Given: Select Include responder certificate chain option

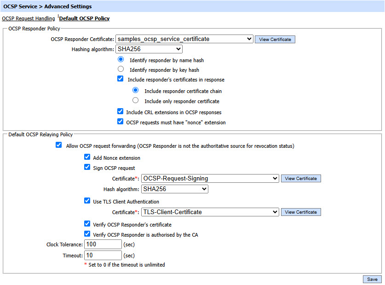Looking at the screenshot, I should 136,90.
